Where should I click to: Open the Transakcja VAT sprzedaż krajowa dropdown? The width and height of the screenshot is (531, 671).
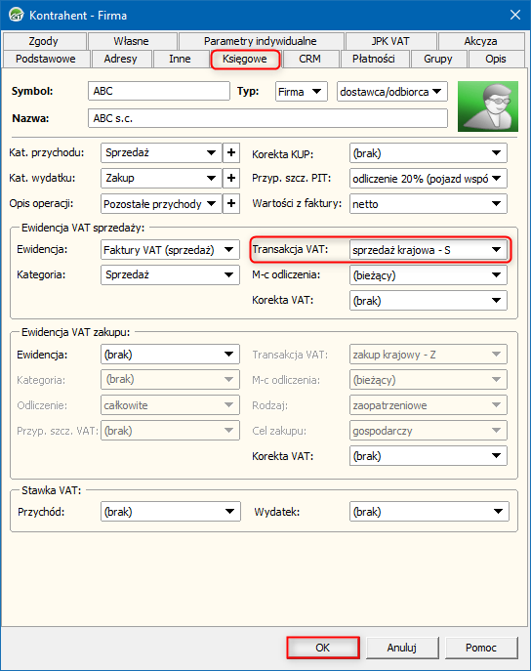429,250
